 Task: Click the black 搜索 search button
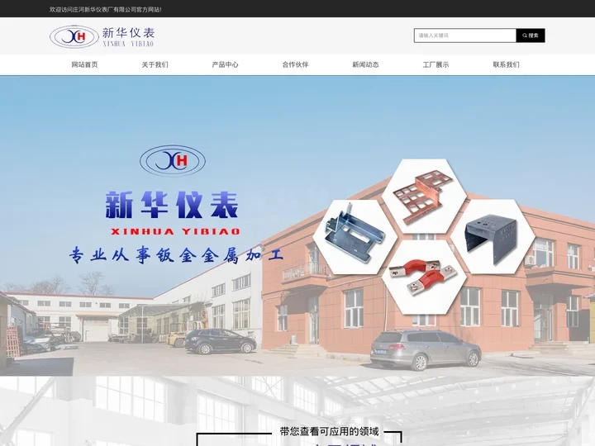(531, 36)
